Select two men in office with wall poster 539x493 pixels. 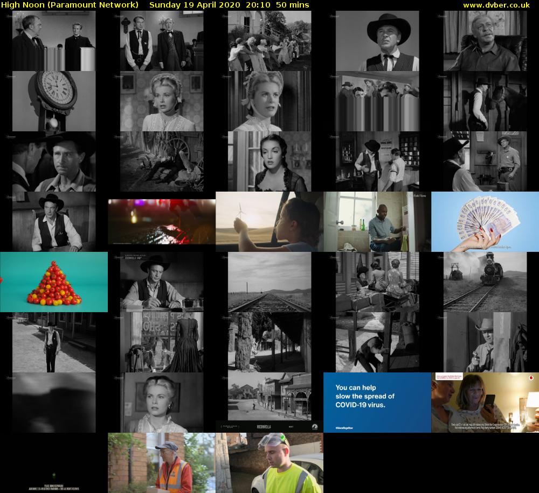click(377, 161)
